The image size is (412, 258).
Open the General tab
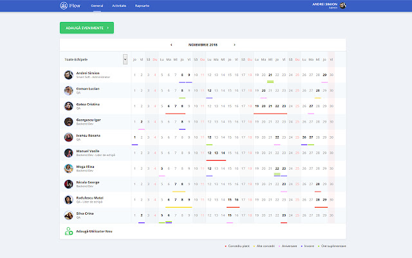click(x=97, y=5)
